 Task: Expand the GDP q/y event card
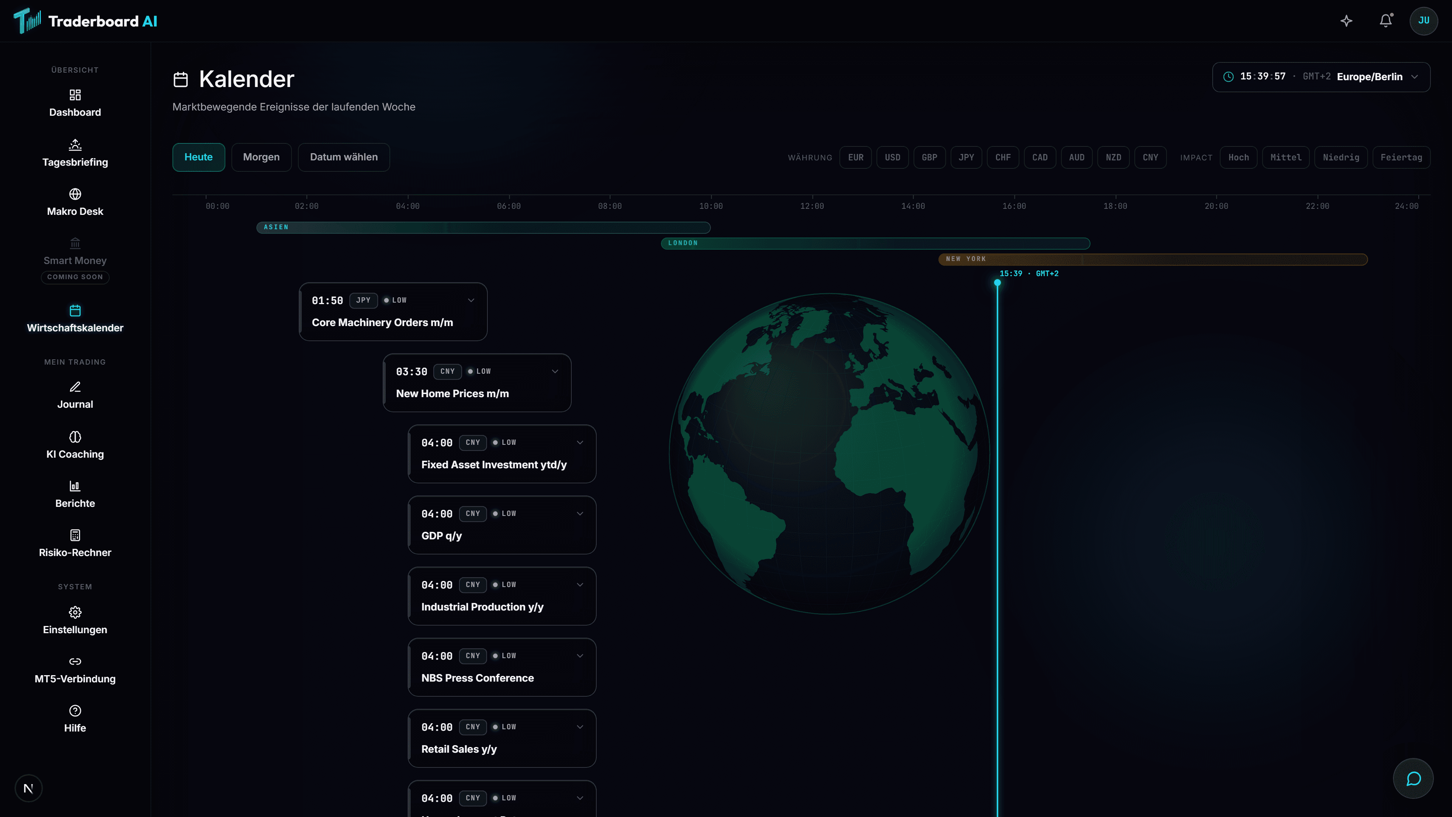coord(580,514)
